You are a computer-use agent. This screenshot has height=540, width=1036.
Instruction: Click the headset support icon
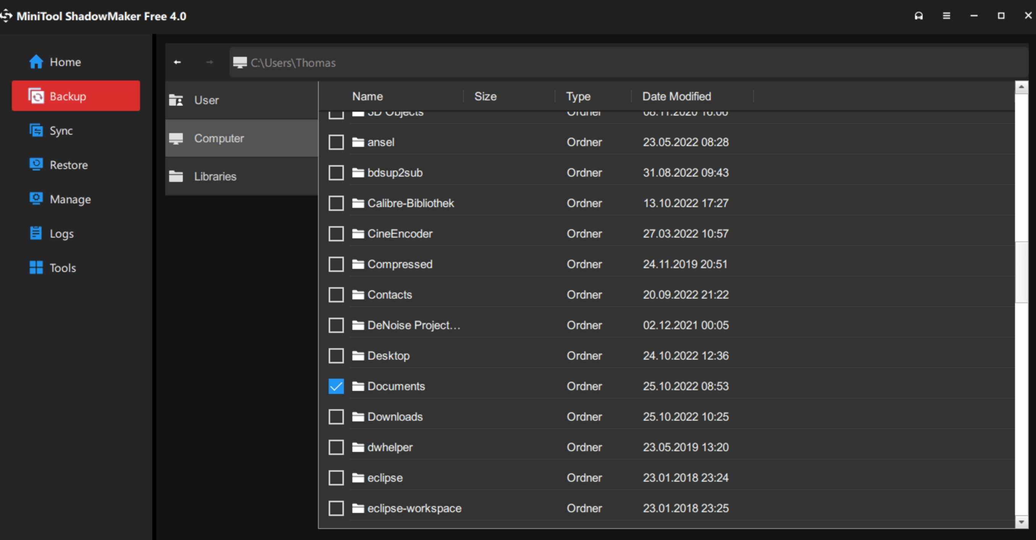click(x=918, y=16)
